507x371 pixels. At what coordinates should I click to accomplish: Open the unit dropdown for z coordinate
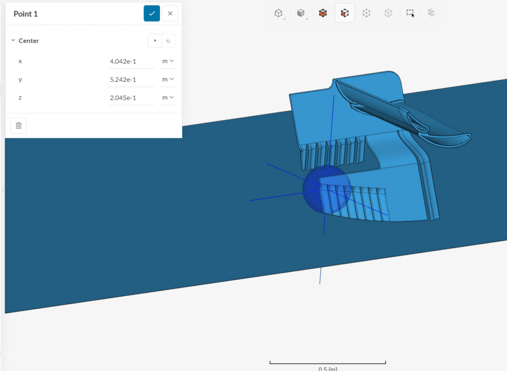coord(168,98)
